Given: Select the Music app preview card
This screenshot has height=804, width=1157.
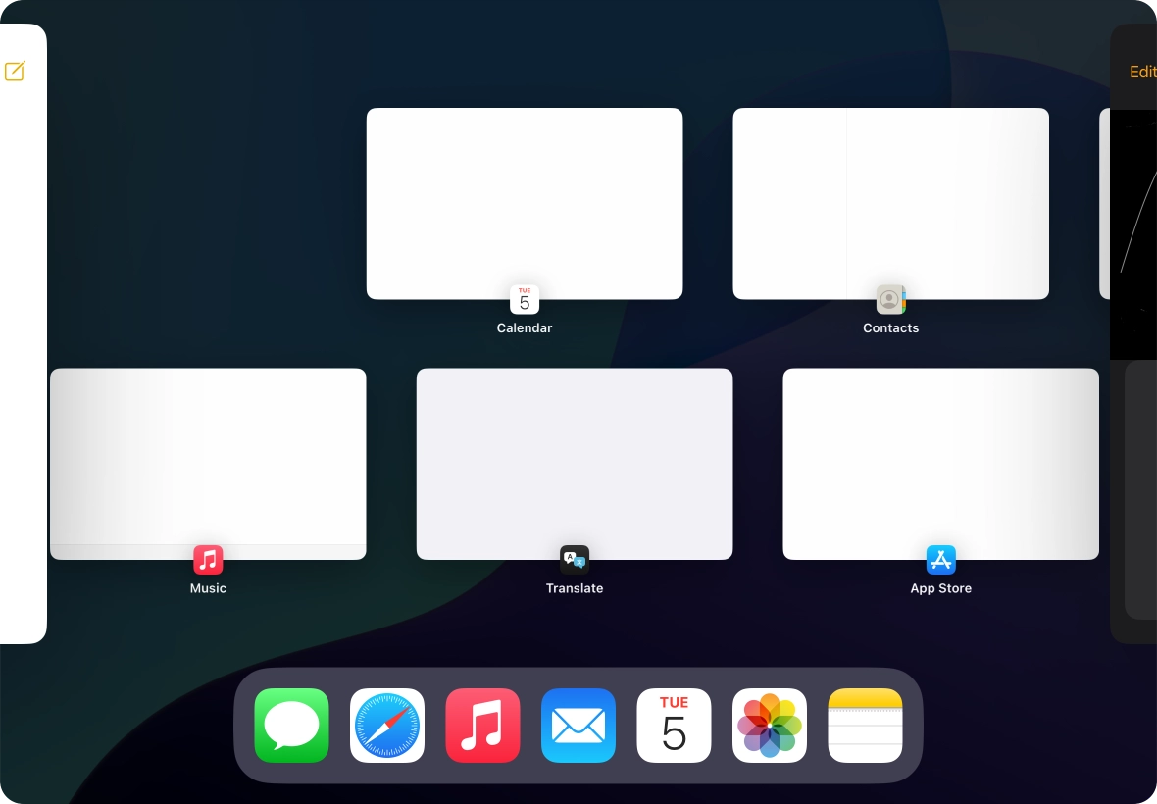Looking at the screenshot, I should click(208, 463).
